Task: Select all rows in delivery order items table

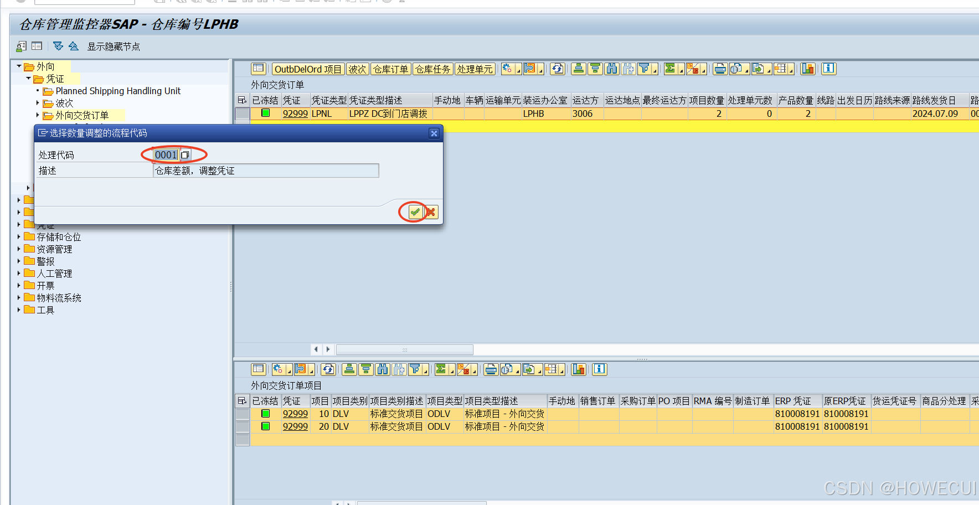Action: click(242, 400)
